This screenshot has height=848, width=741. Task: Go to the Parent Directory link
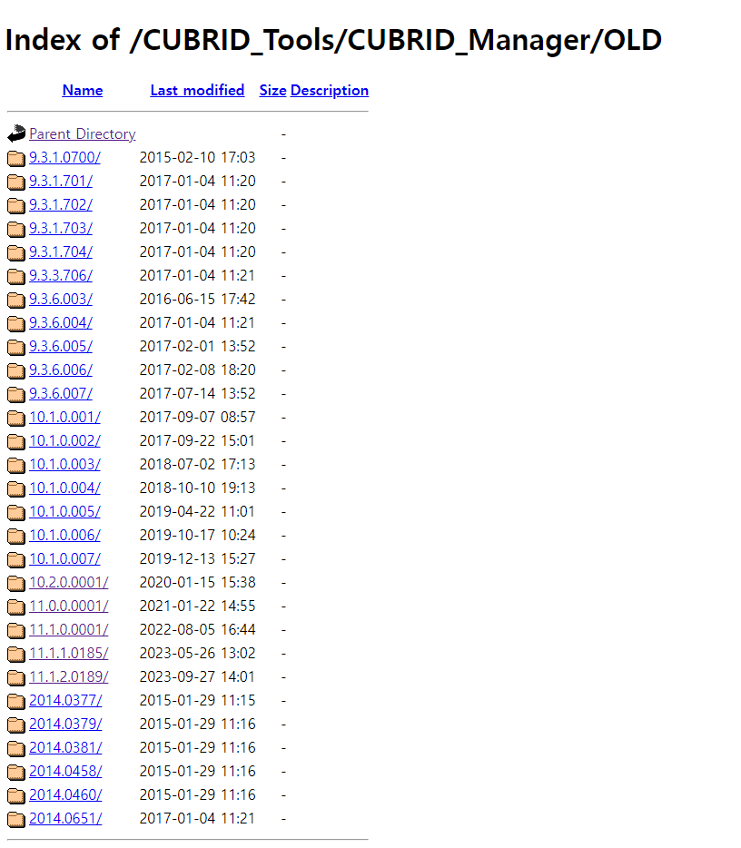83,133
